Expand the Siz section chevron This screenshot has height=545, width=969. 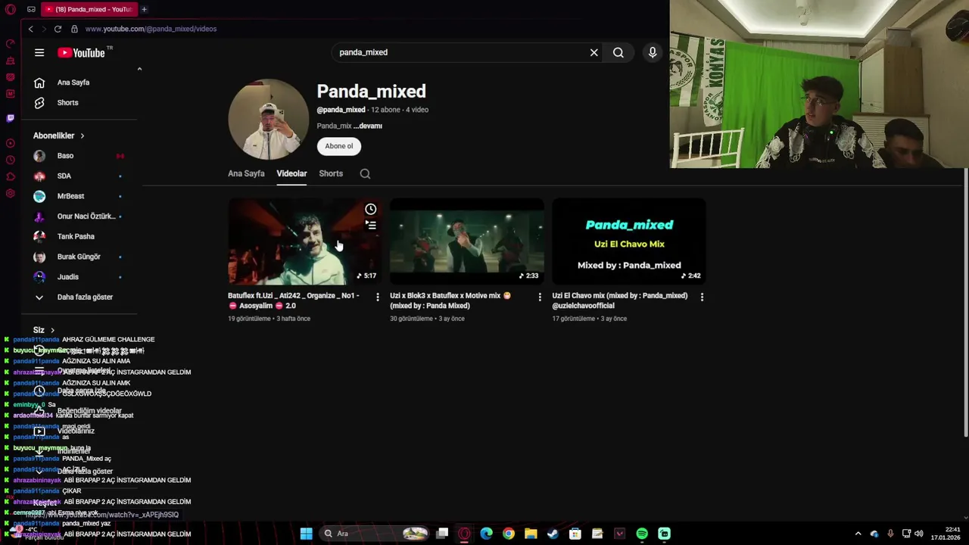click(52, 331)
